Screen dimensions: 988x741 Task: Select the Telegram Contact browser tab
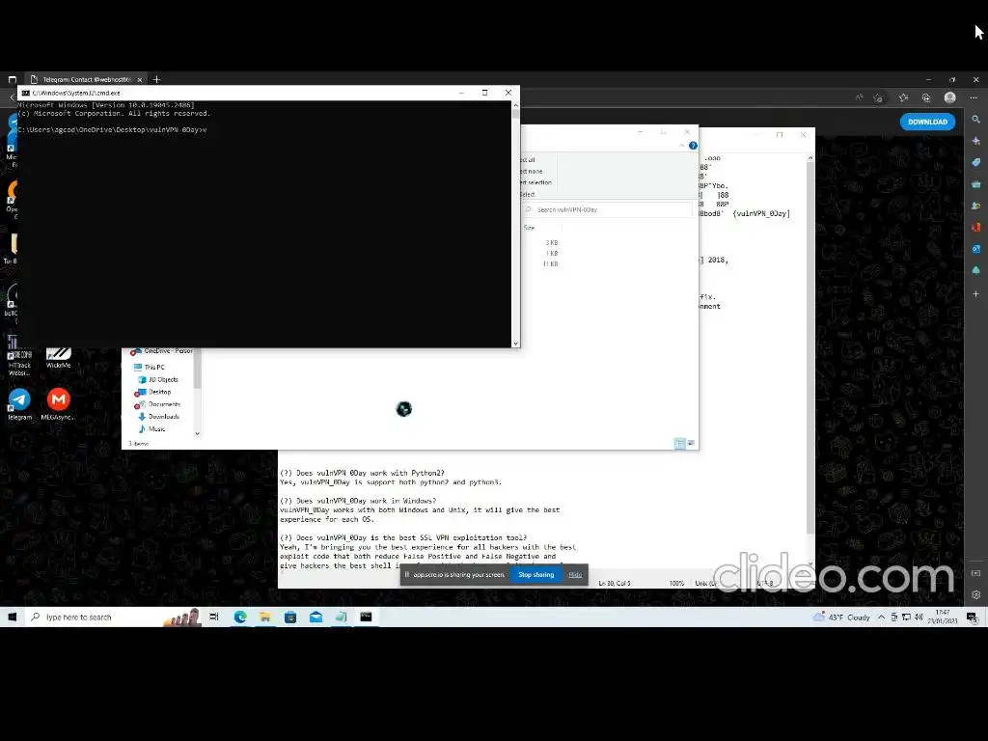pyautogui.click(x=85, y=79)
